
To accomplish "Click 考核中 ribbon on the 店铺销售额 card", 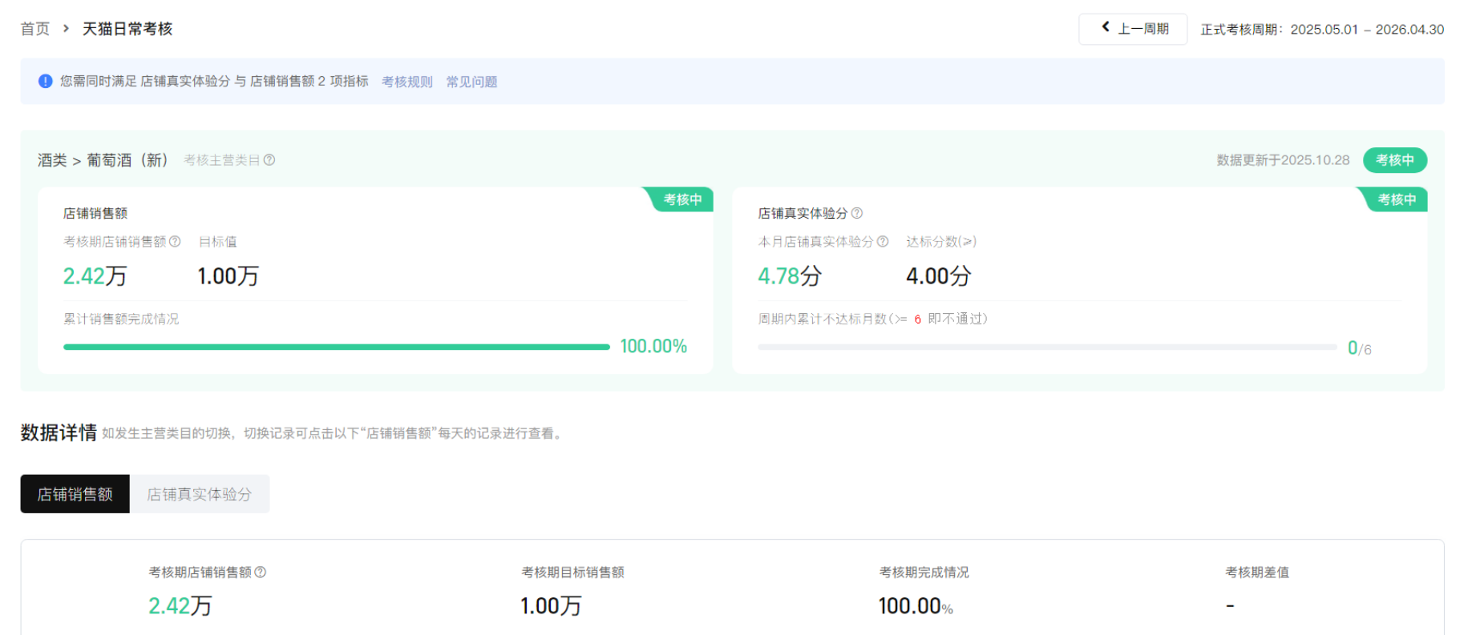I will (x=681, y=199).
